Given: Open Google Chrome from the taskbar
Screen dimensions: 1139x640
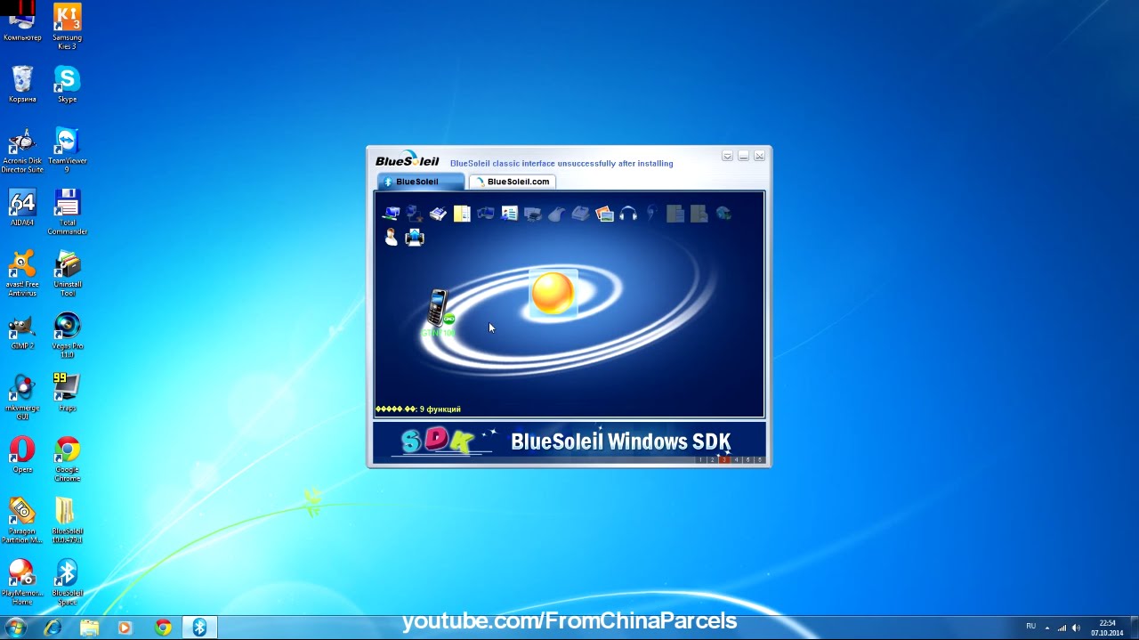Looking at the screenshot, I should pos(163,628).
